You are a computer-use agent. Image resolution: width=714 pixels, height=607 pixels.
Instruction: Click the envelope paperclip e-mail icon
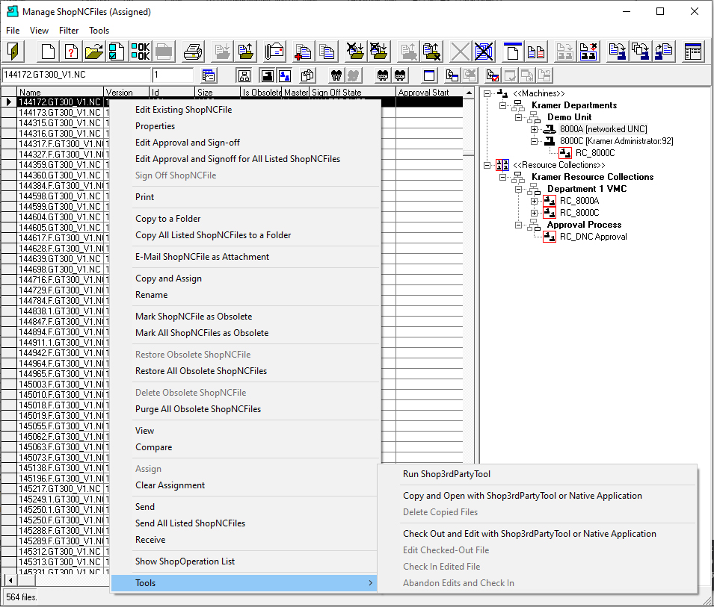click(274, 52)
